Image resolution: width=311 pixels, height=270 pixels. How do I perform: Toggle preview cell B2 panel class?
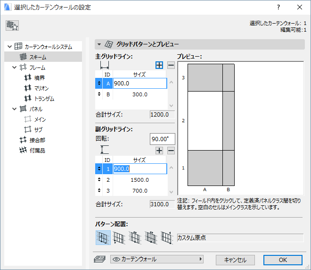coord(229,121)
